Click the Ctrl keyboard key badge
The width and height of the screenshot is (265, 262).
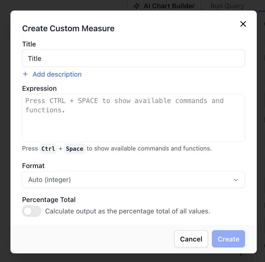coord(48,149)
